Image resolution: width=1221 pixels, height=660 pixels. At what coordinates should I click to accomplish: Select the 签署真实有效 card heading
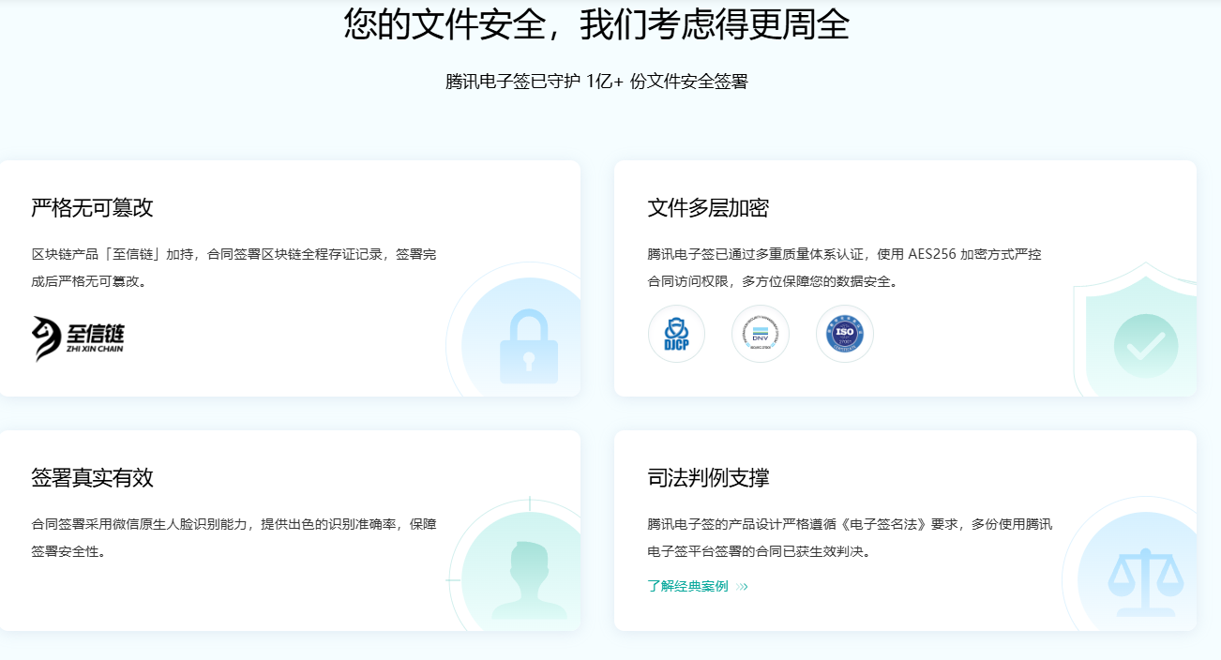tap(91, 479)
